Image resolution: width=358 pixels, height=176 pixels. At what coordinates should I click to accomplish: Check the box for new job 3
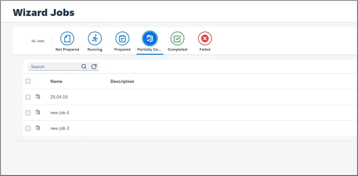tap(28, 128)
